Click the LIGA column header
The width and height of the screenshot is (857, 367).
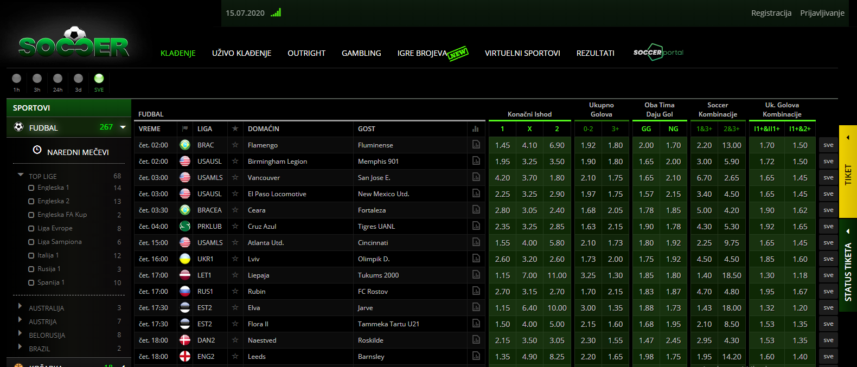point(204,128)
